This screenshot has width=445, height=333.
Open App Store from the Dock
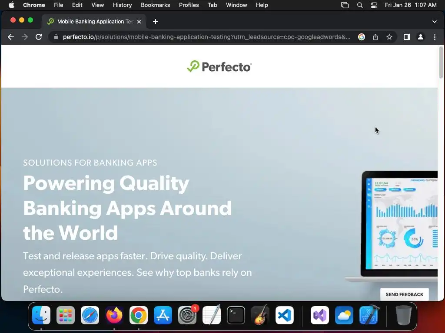(163, 315)
